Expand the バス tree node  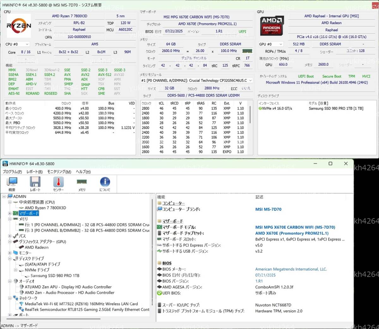(x=10, y=236)
